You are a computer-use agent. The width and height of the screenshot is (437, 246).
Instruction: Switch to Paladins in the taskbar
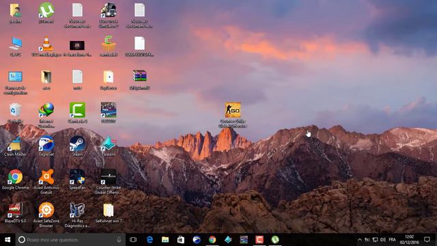(228, 240)
